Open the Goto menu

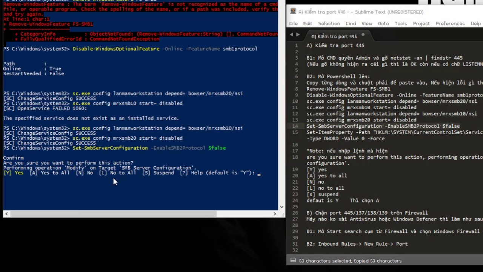383,23
